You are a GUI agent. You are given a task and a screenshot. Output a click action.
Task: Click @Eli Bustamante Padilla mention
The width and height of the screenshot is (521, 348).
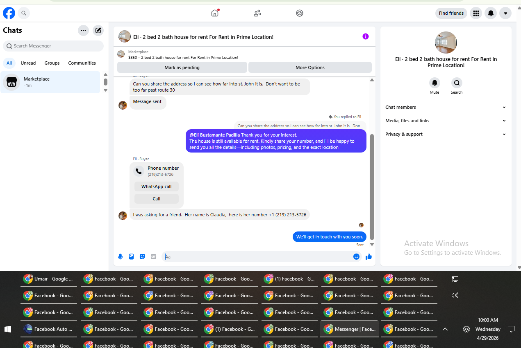[214, 135]
